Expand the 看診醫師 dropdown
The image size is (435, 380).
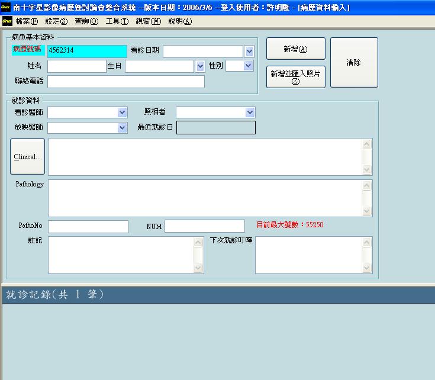(x=123, y=112)
